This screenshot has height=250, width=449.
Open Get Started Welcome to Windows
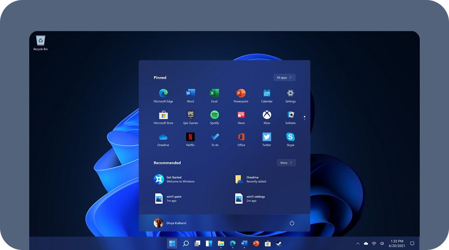pos(174,180)
